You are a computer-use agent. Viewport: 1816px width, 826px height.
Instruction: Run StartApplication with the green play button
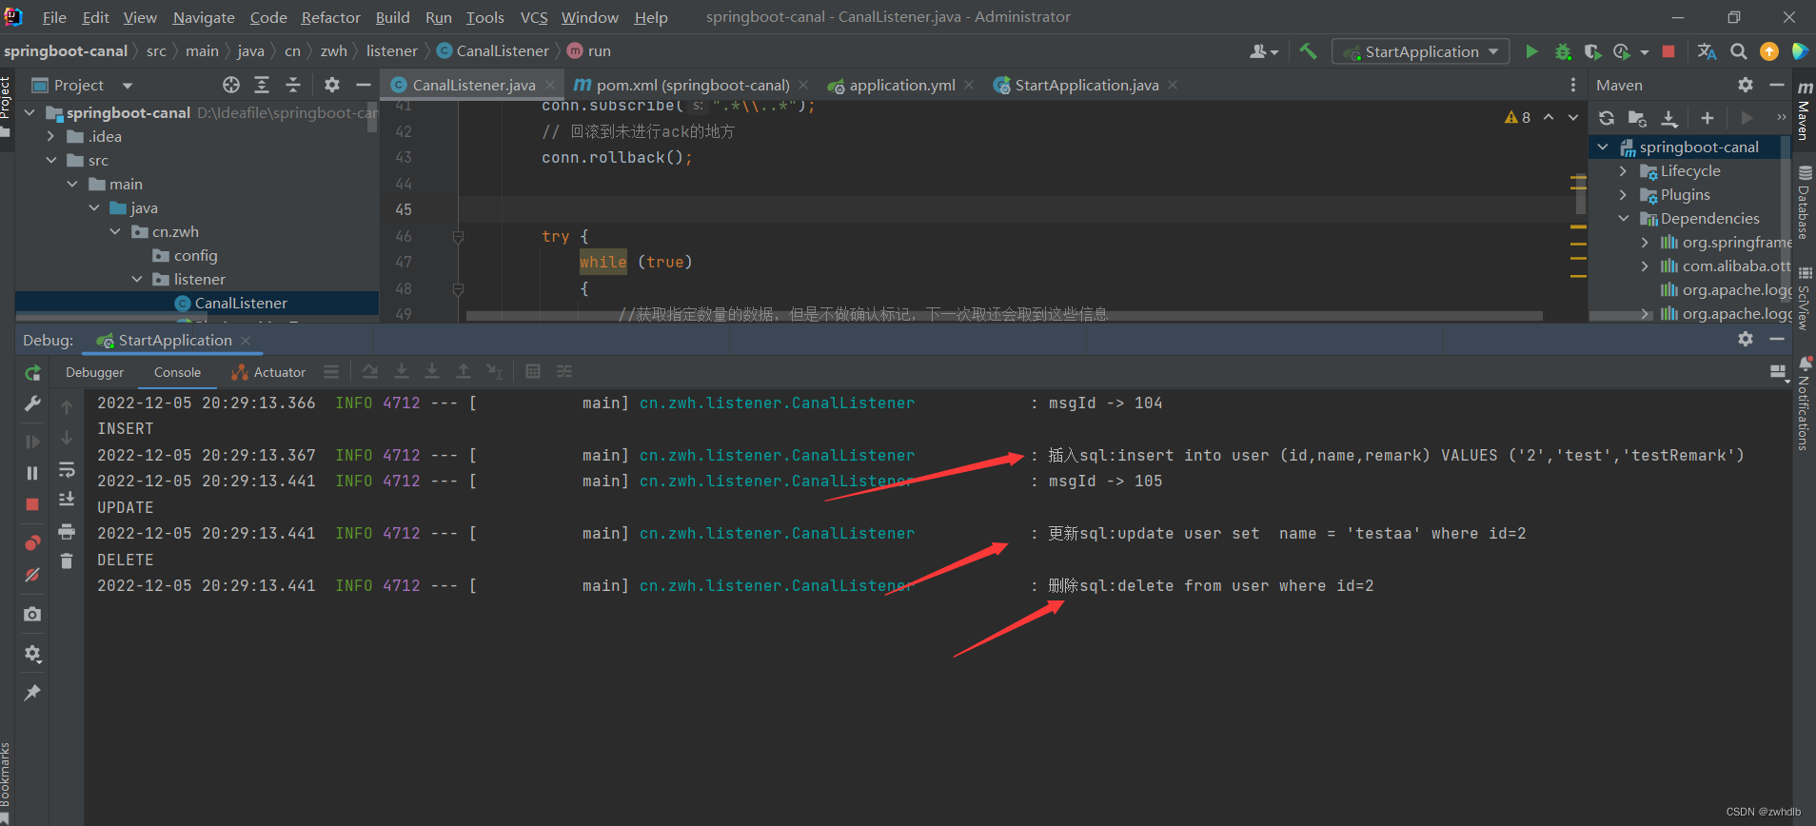(x=1531, y=51)
